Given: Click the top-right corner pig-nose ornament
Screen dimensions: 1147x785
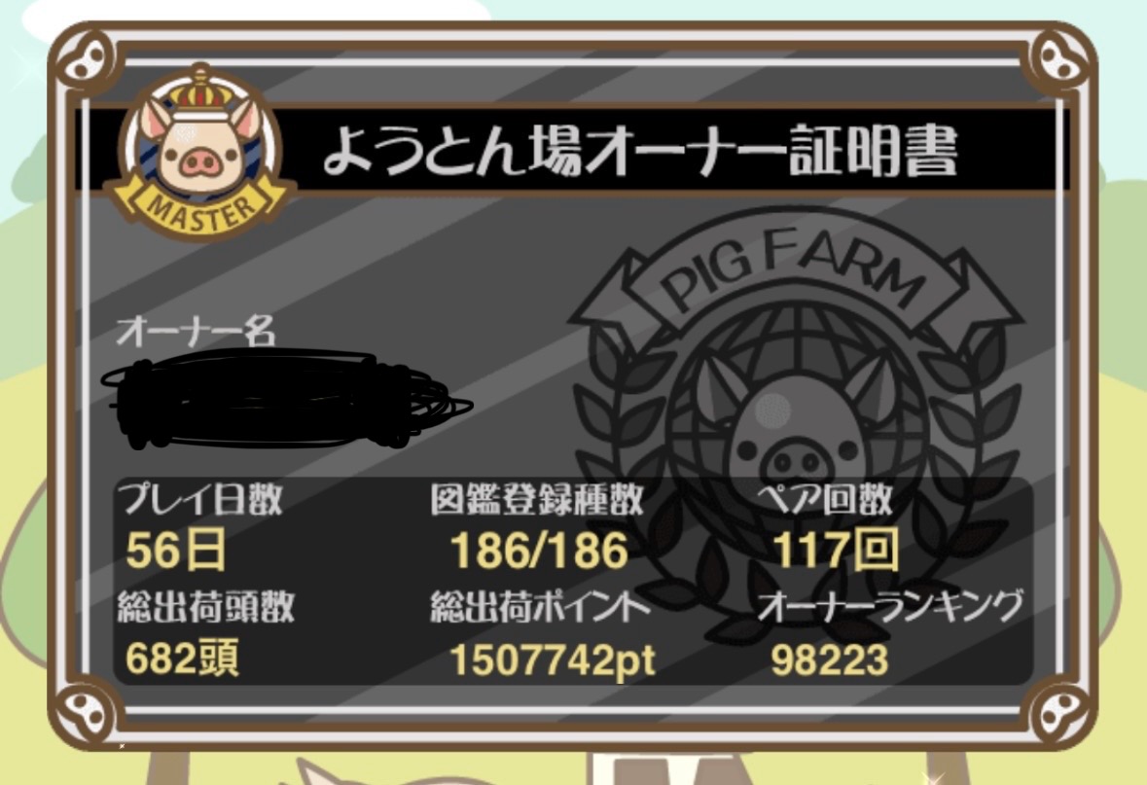Looking at the screenshot, I should click(x=1058, y=60).
